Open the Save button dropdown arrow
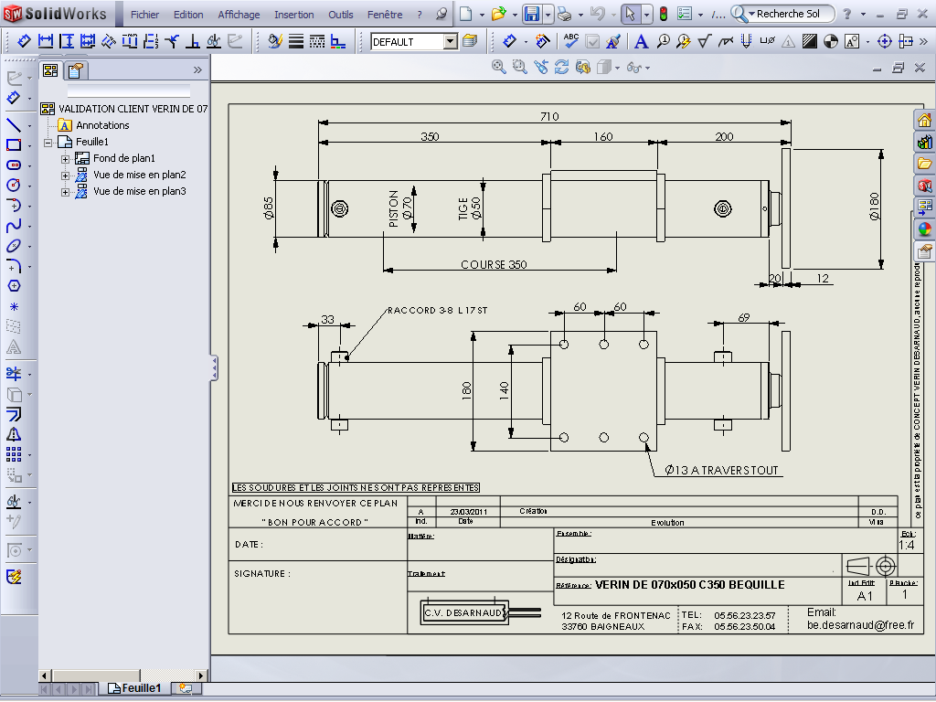This screenshot has height=702, width=936. pos(548,14)
